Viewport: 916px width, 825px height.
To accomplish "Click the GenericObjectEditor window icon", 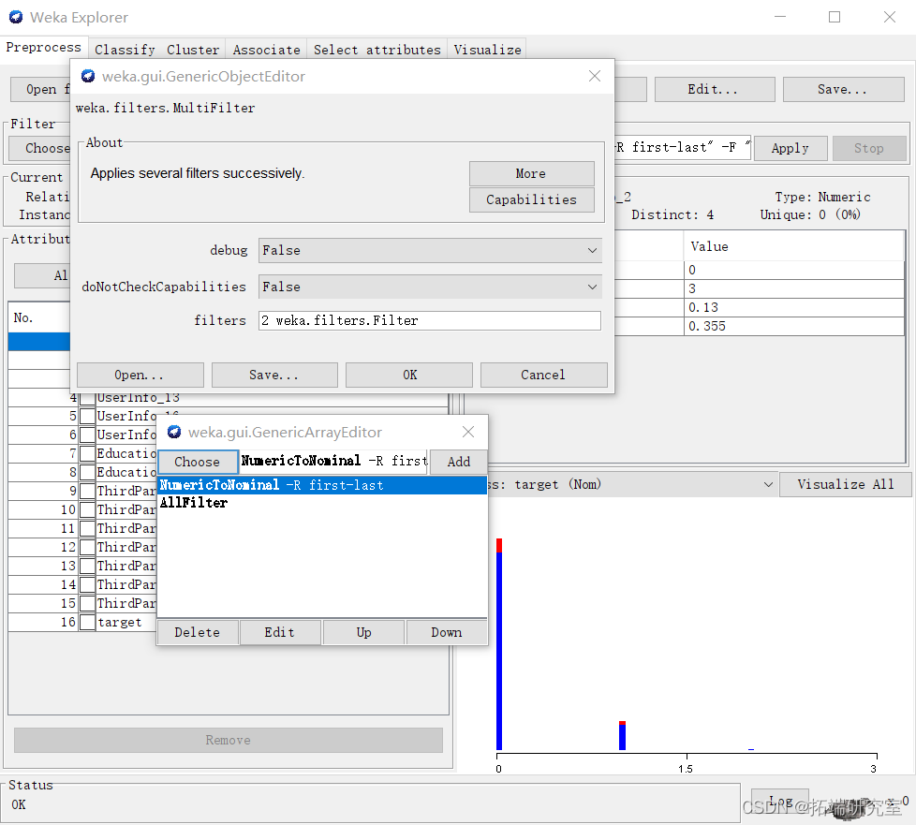I will click(88, 77).
